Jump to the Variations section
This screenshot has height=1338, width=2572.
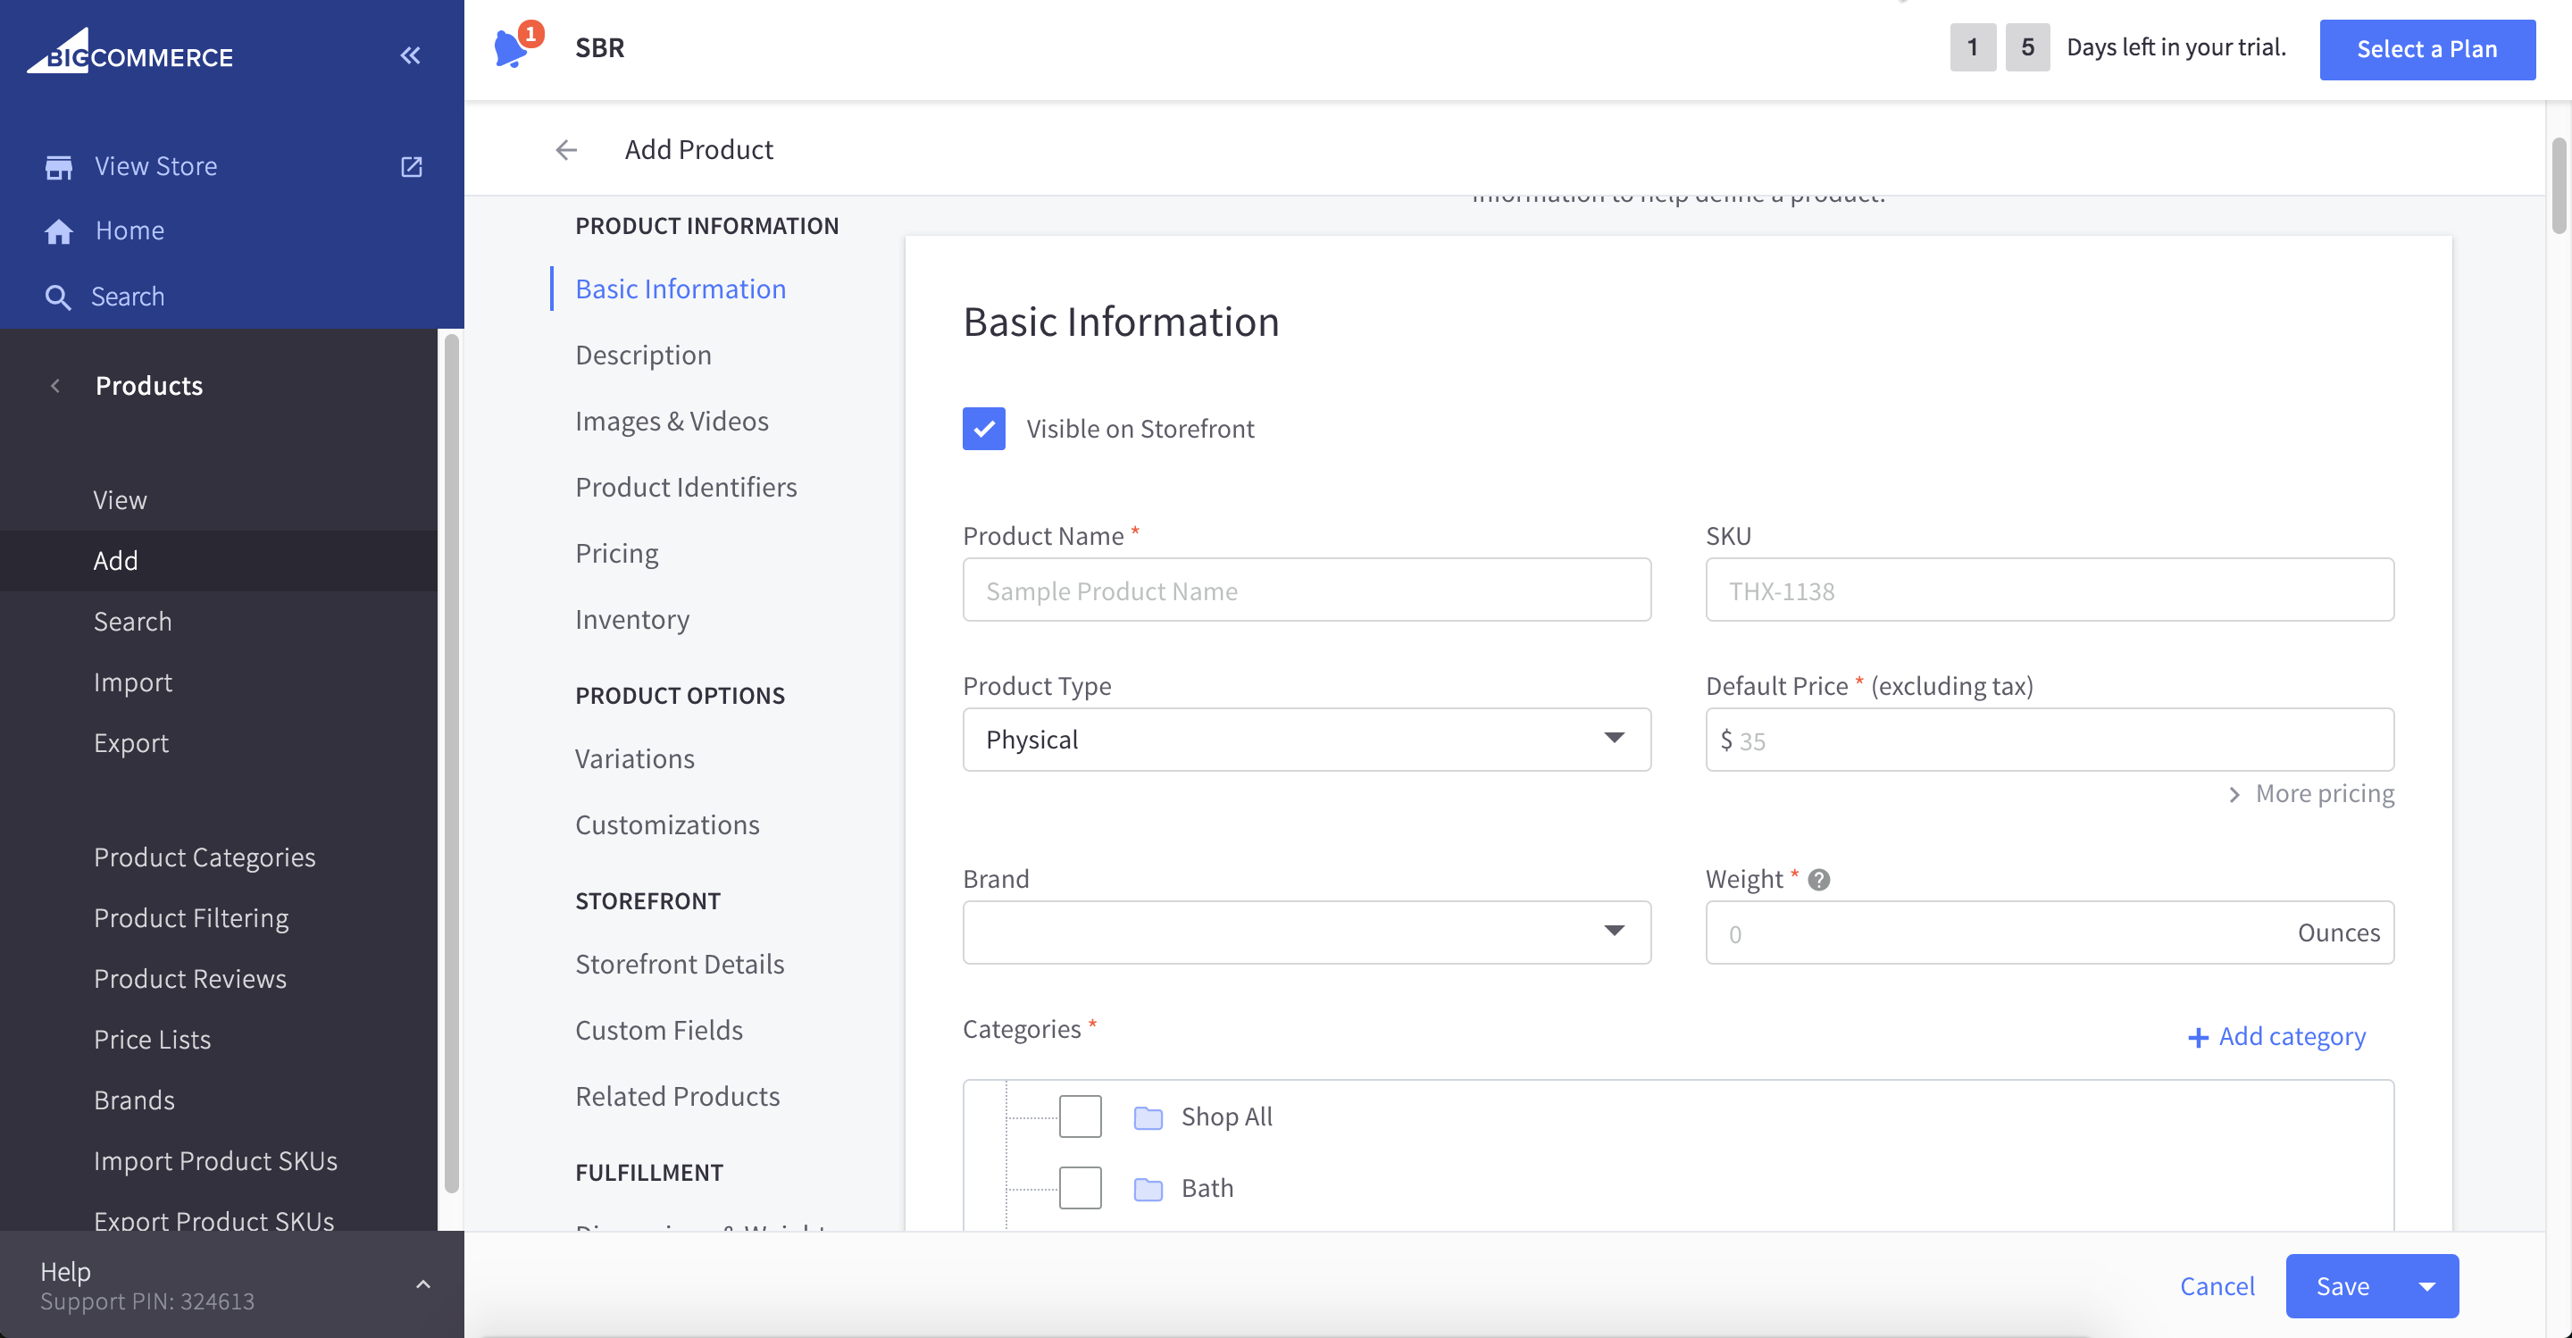click(x=635, y=757)
